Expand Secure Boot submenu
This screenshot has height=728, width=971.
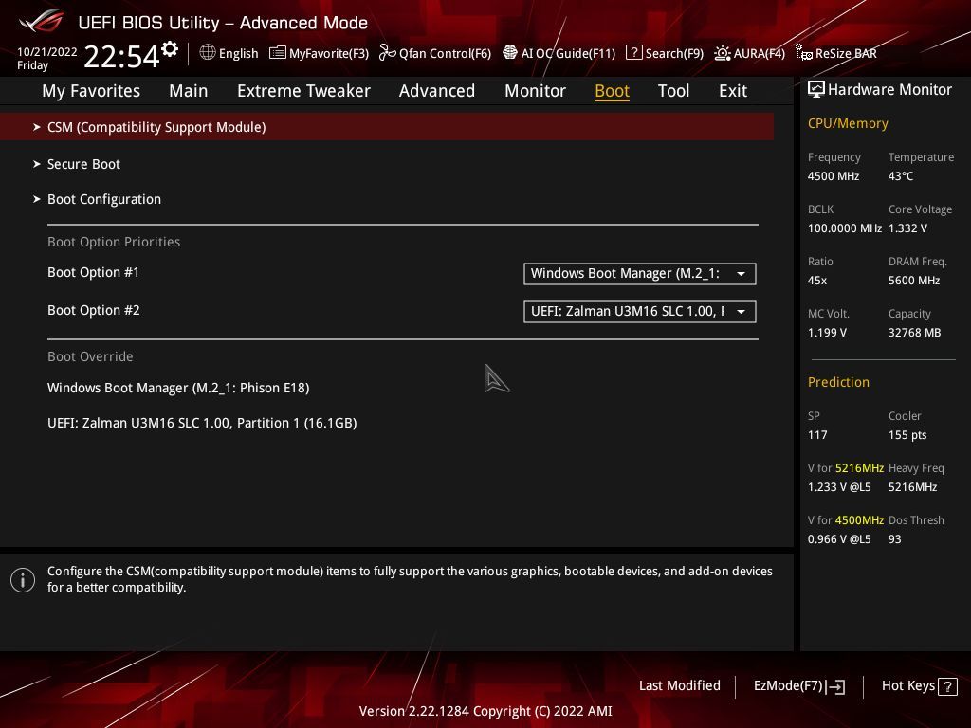pyautogui.click(x=83, y=164)
